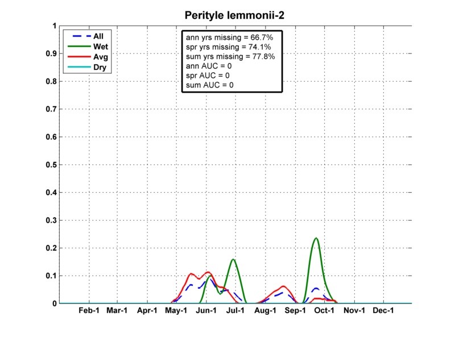Select the red Avg peak in mid-August
The height and width of the screenshot is (341, 455).
[283, 286]
